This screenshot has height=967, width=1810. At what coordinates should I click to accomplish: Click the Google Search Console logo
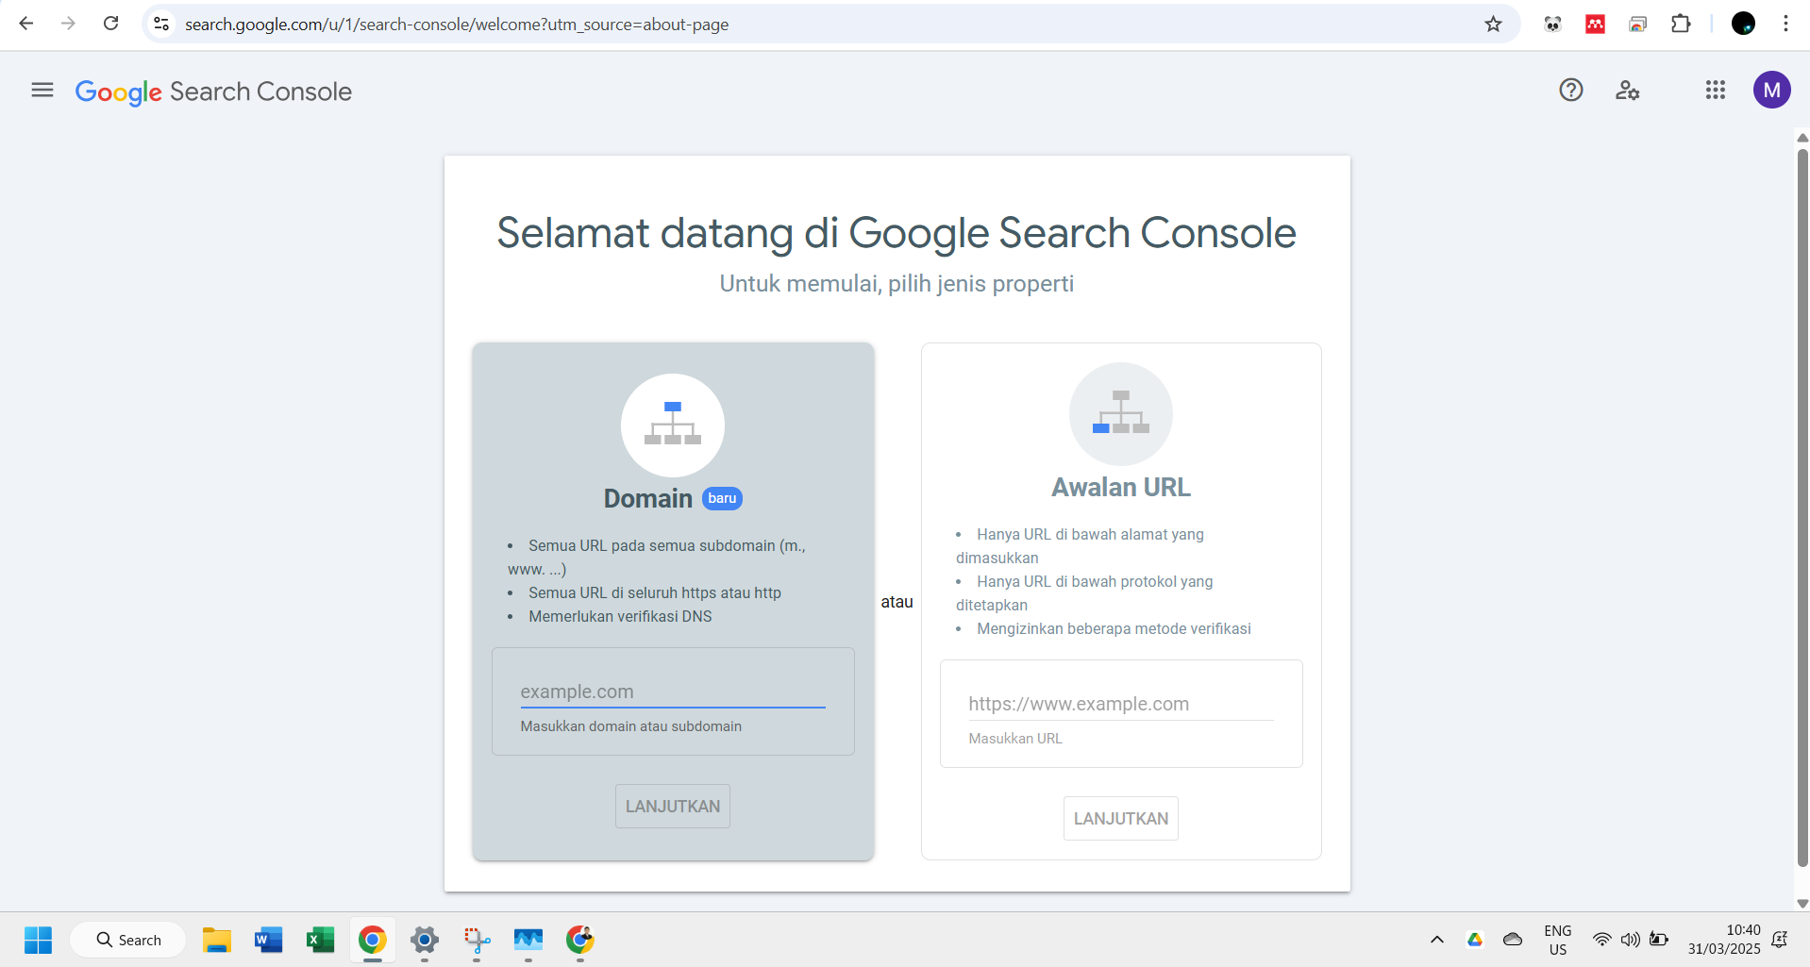pyautogui.click(x=213, y=92)
